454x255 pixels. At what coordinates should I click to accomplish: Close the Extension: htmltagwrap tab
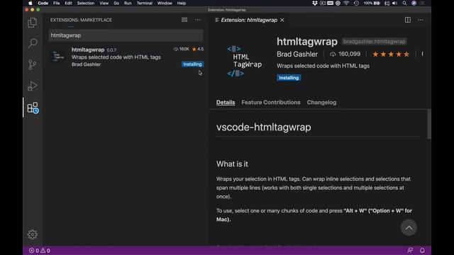coord(282,20)
